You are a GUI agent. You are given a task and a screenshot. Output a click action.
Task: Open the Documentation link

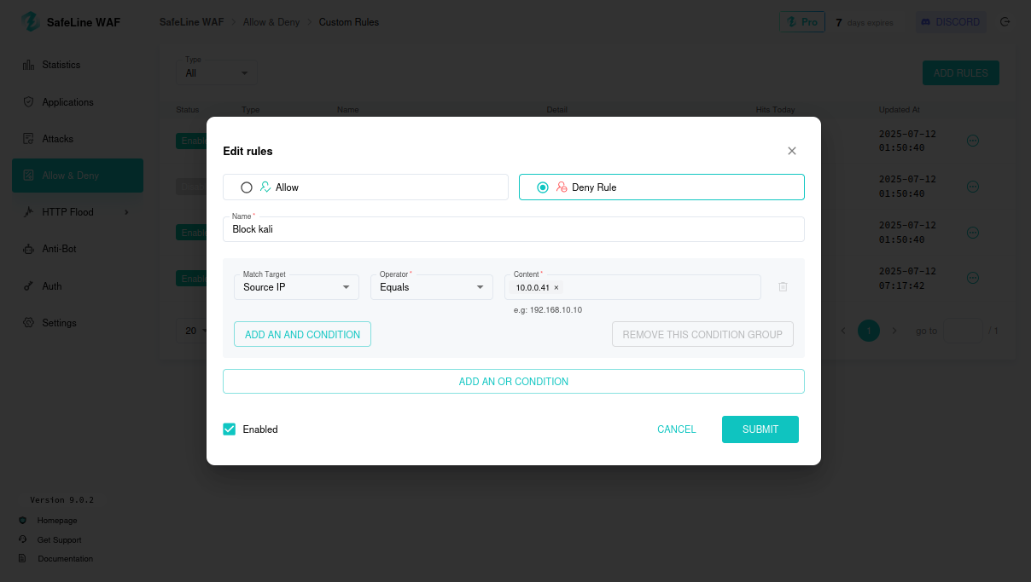[x=65, y=559]
